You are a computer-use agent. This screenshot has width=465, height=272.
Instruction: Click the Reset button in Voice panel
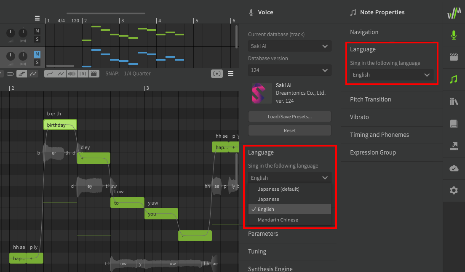pos(289,131)
